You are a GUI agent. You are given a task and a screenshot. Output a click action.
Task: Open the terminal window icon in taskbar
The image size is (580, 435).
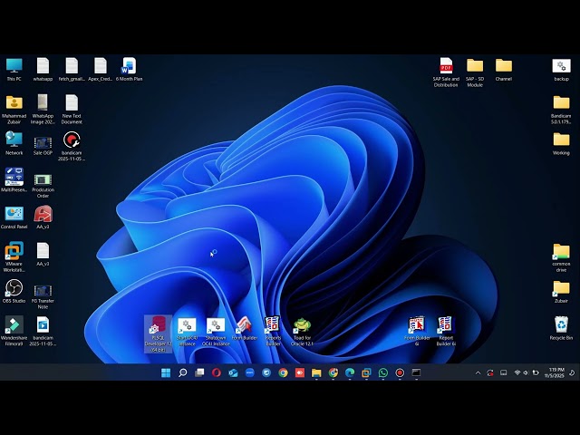click(417, 372)
